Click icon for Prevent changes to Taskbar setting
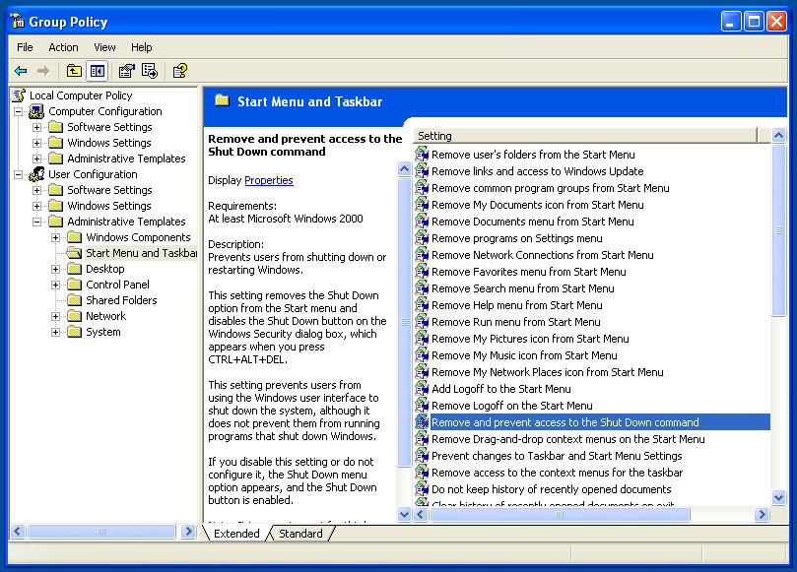The image size is (797, 572). tap(422, 456)
